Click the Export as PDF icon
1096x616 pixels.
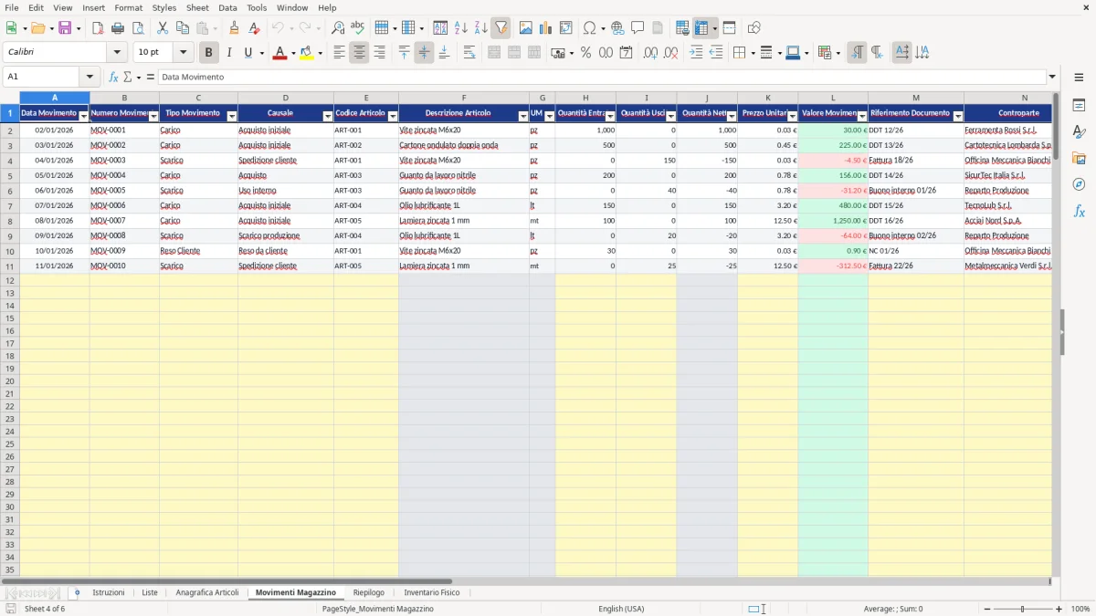[97, 28]
